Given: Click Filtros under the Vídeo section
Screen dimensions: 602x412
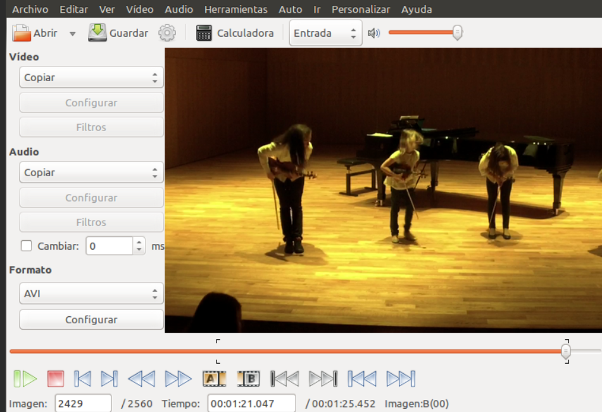Looking at the screenshot, I should pos(91,127).
